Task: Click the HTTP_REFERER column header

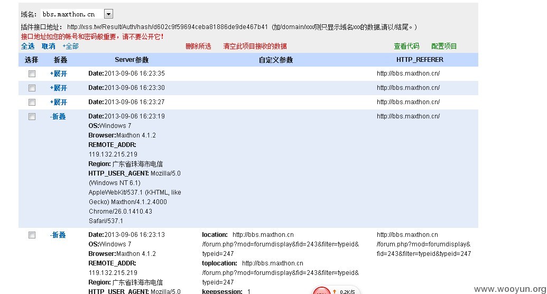Action: [420, 60]
